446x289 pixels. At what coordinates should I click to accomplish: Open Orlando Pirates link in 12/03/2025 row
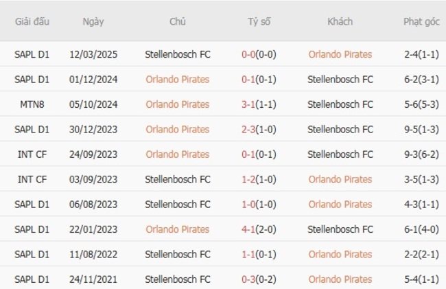[340, 54]
